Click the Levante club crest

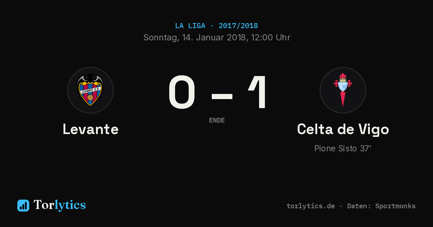point(90,90)
